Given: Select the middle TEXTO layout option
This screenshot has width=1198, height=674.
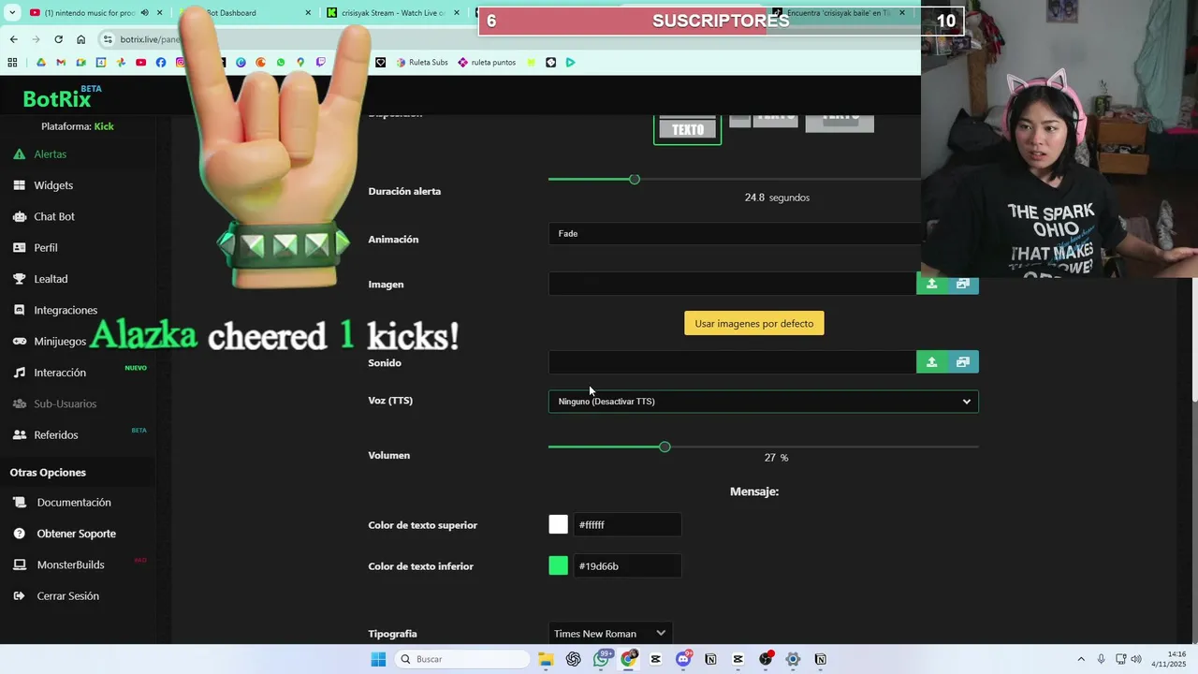Looking at the screenshot, I should [x=764, y=120].
